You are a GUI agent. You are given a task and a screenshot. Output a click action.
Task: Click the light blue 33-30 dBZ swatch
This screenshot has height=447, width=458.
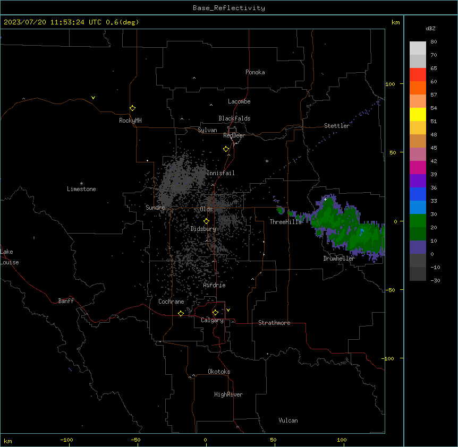point(418,208)
